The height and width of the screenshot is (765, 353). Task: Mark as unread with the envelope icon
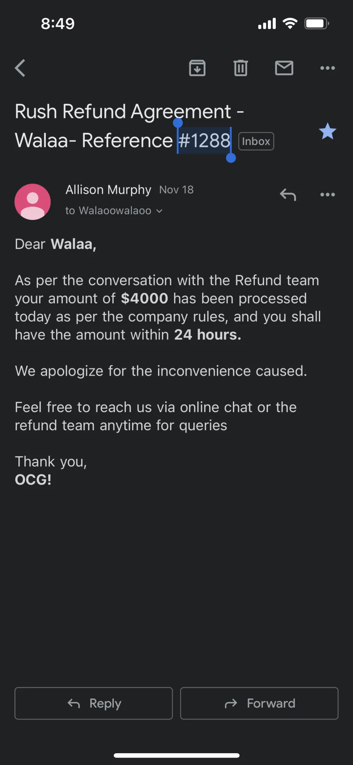point(284,68)
